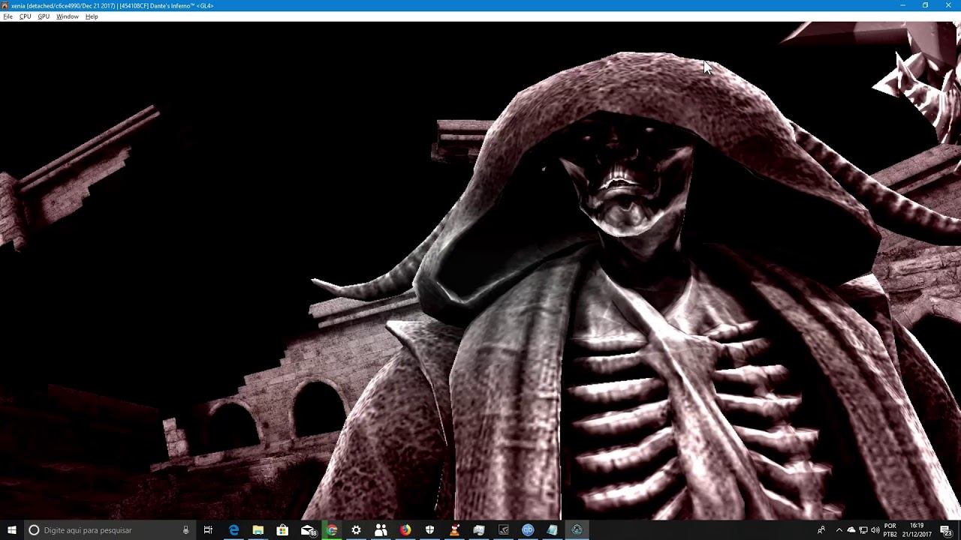
Task: Open VLC media player from the taskbar
Action: [454, 530]
